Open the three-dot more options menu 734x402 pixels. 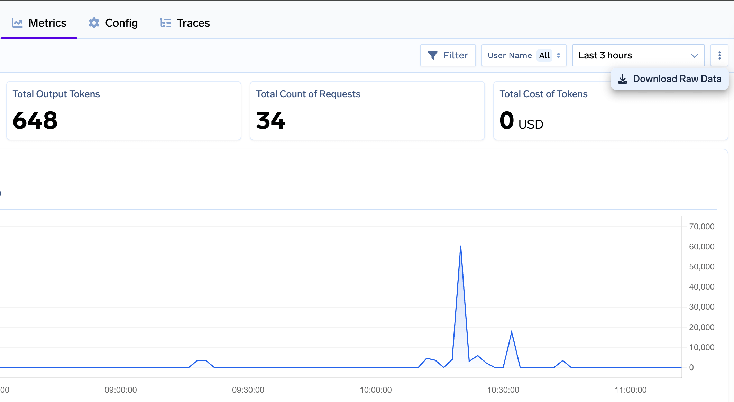719,55
